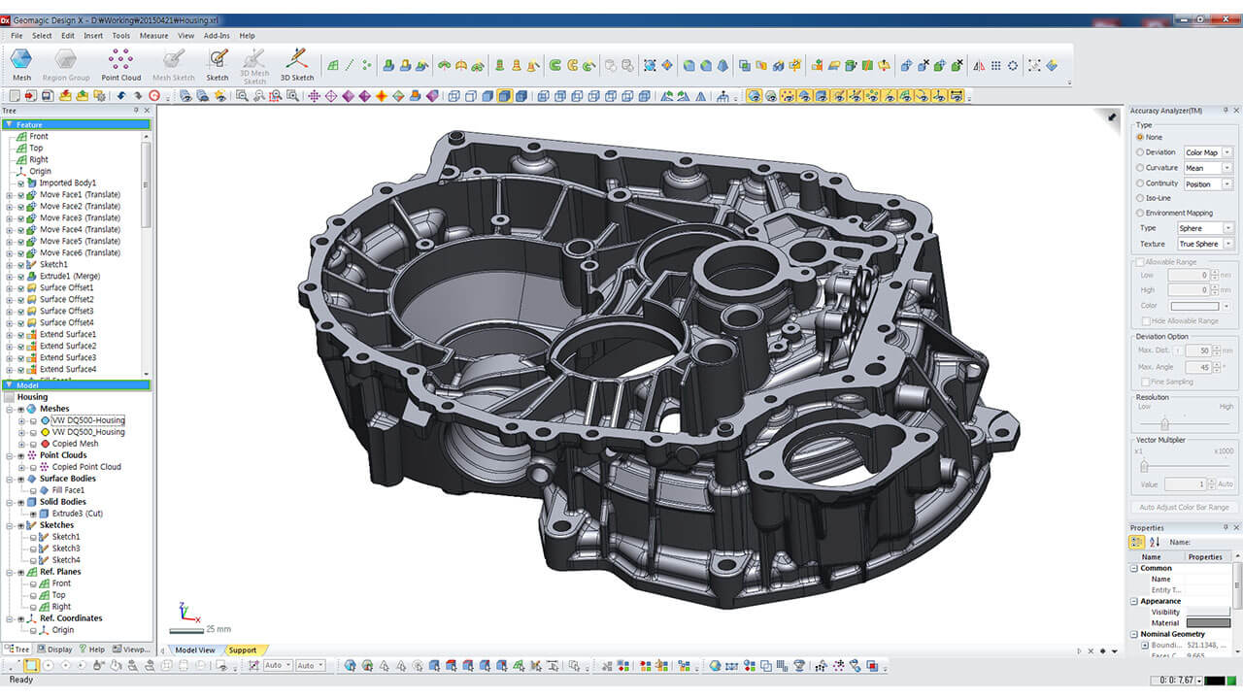The width and height of the screenshot is (1243, 699).
Task: Open the Display panel tab
Action: 56,649
